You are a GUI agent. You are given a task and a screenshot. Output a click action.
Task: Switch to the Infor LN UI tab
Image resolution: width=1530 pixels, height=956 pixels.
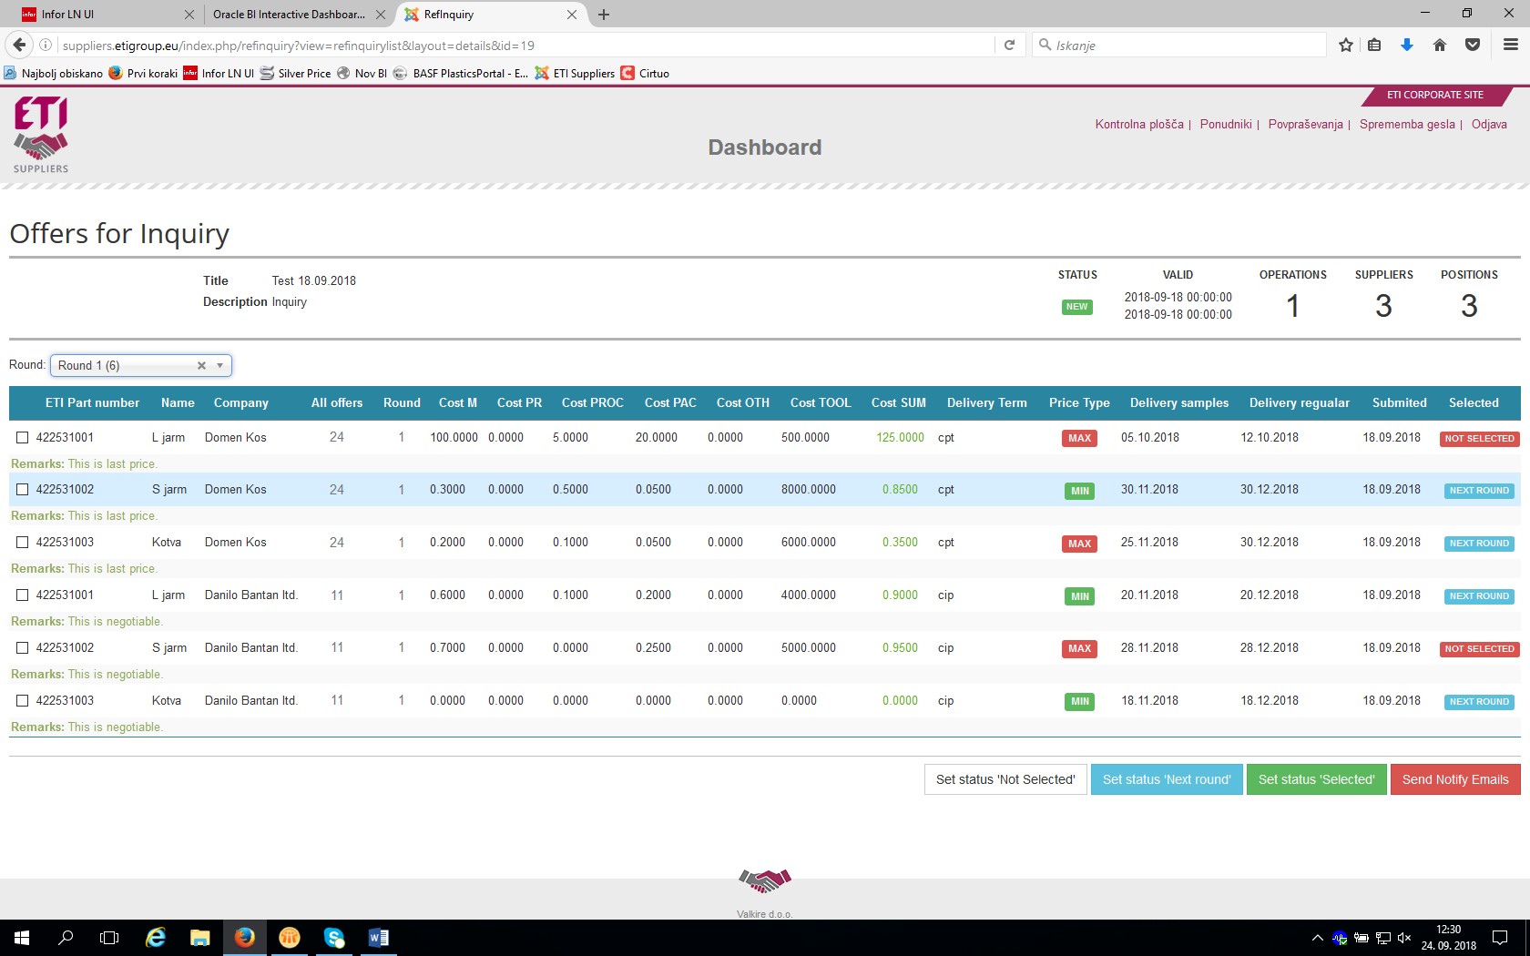pyautogui.click(x=100, y=15)
